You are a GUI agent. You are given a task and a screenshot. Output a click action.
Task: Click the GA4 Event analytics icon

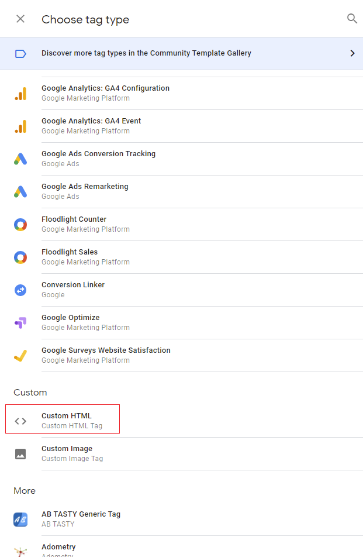click(x=20, y=126)
